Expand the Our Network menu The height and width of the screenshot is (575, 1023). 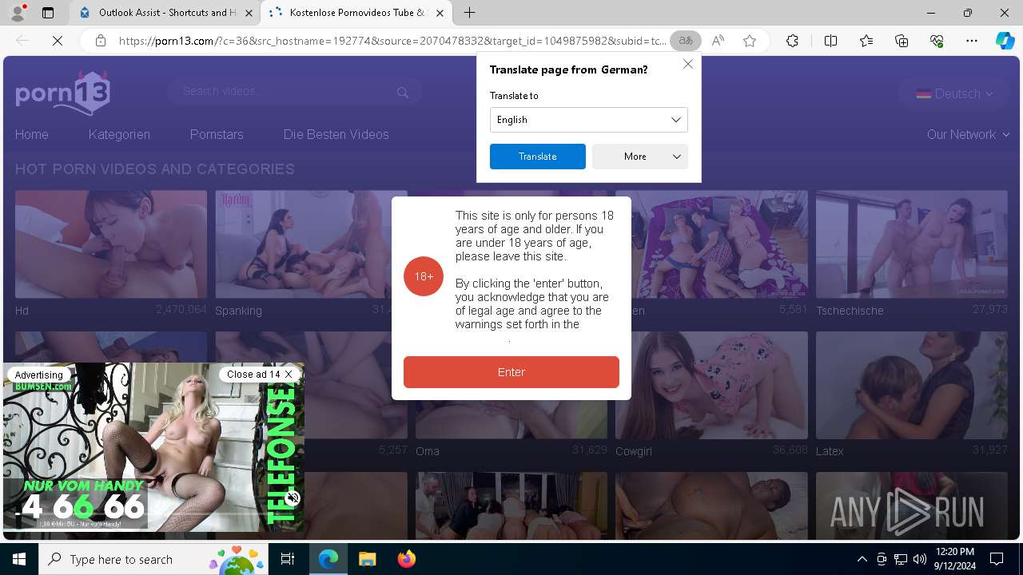click(x=968, y=134)
